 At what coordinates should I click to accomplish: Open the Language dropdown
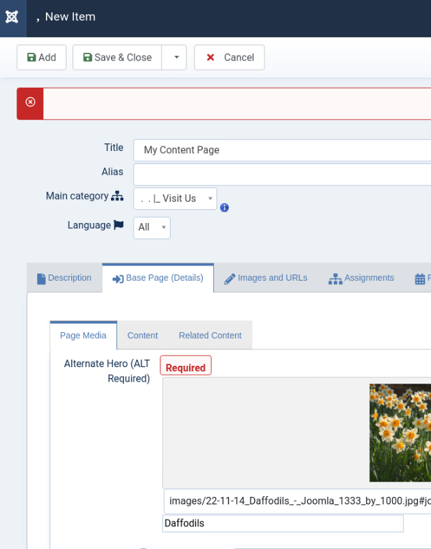[x=152, y=228]
